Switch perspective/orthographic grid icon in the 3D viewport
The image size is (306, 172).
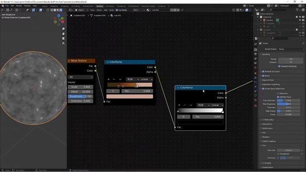[63, 43]
